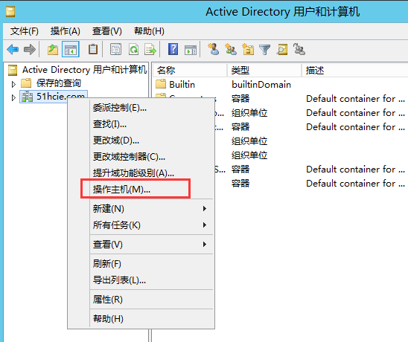Expand the 保存的查询 tree node arrow

point(13,84)
